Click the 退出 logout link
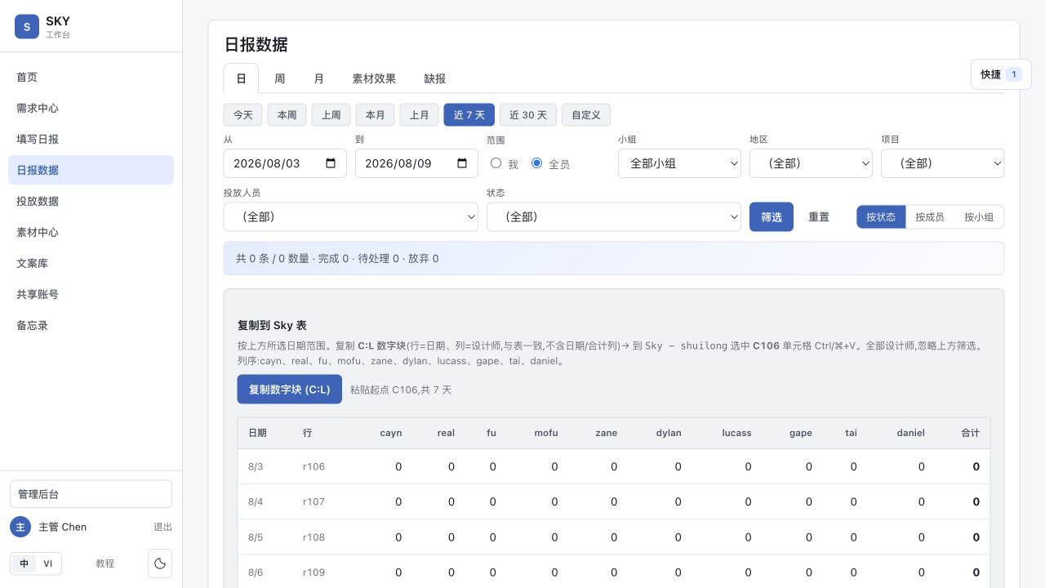 point(163,528)
